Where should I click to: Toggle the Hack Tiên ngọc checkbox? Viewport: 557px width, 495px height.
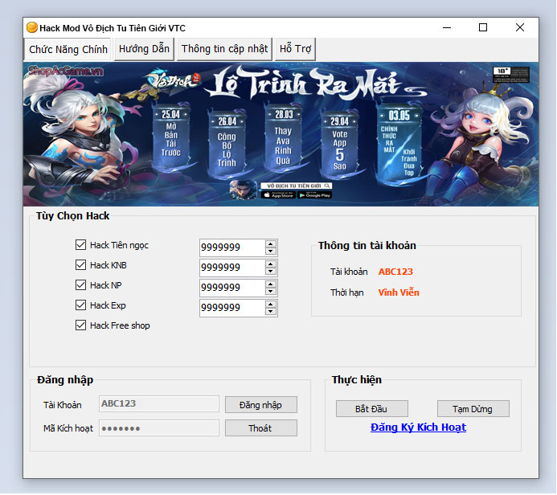click(80, 244)
